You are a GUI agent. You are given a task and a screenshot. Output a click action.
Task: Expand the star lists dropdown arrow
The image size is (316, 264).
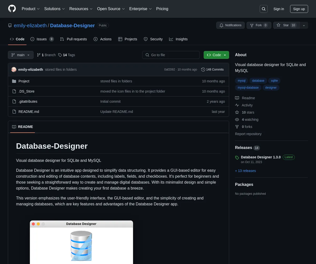point(304,25)
